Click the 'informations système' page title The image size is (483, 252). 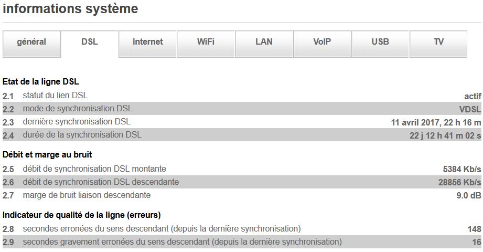(x=71, y=9)
